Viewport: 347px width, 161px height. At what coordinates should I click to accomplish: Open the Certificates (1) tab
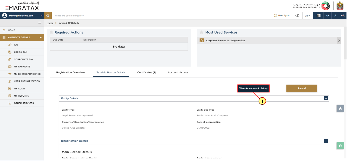[146, 73]
